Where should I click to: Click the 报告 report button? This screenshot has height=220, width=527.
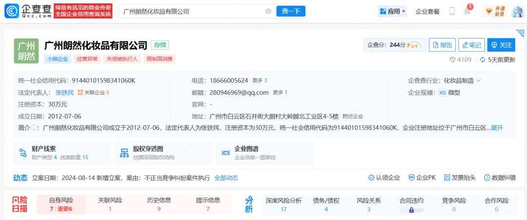coord(442,45)
